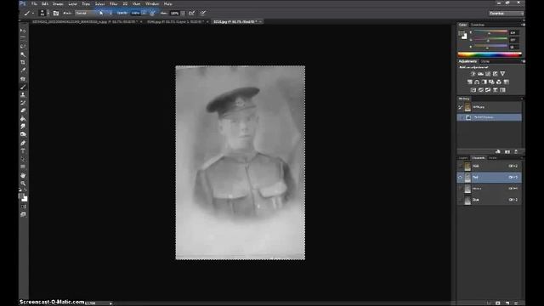Image resolution: width=544 pixels, height=306 pixels.
Task: Adjust the red color slider
Action: [x=490, y=32]
